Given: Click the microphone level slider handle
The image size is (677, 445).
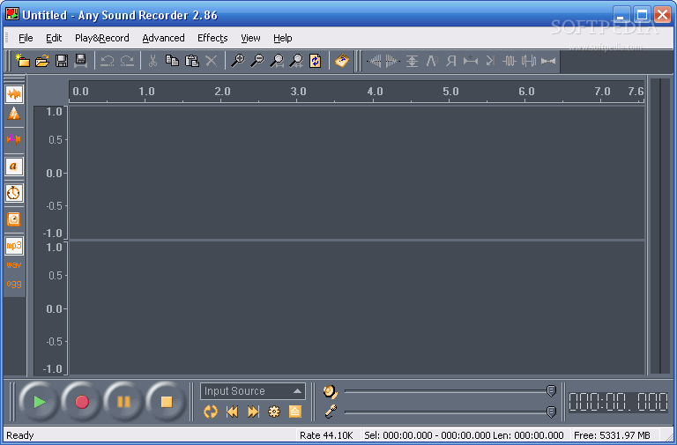Looking at the screenshot, I should [551, 412].
